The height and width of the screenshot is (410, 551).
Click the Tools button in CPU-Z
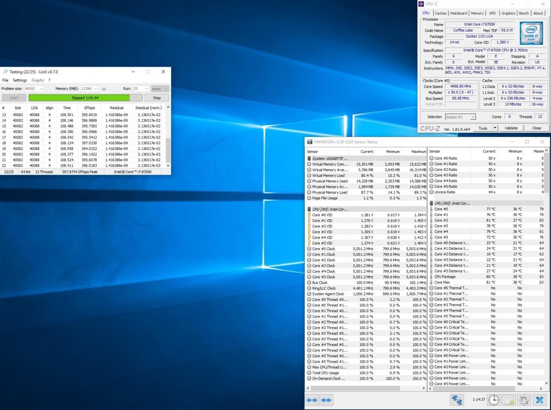[x=483, y=128]
